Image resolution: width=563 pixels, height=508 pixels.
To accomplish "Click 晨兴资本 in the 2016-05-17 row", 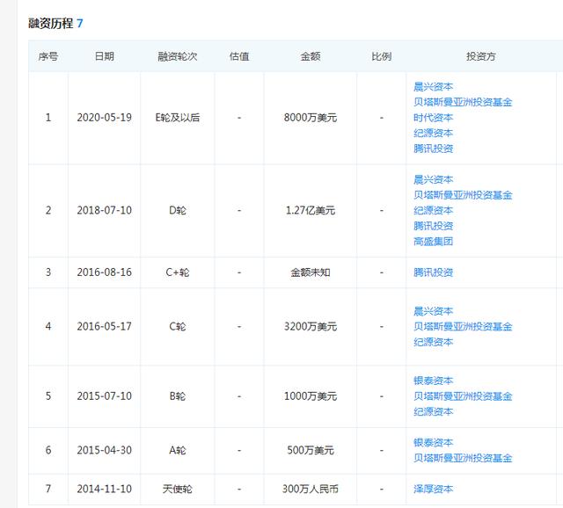I will tap(433, 311).
